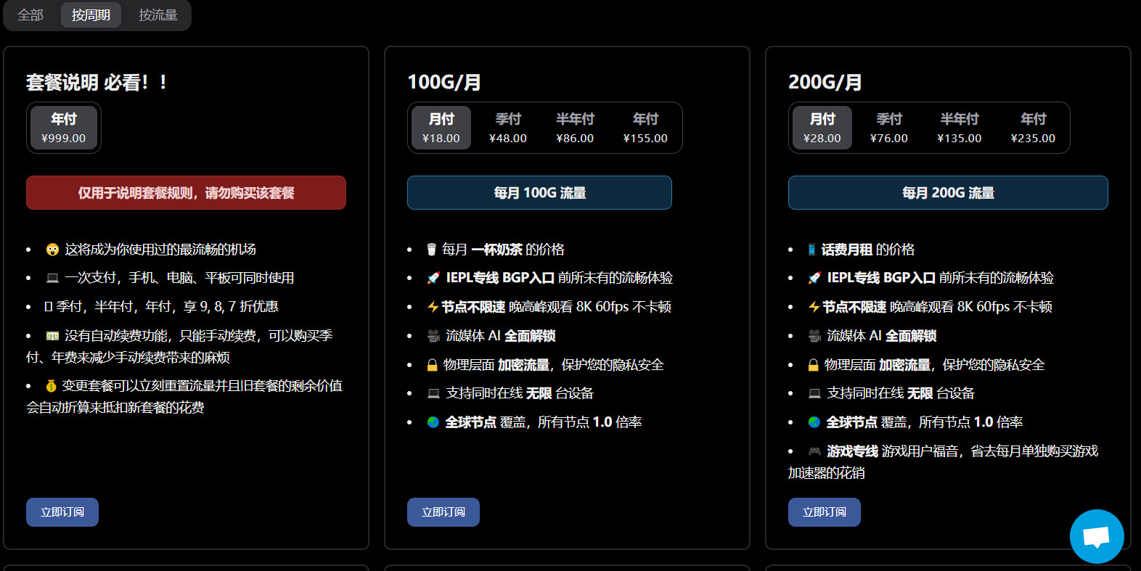Click the rocket icon in 100G plan

click(x=433, y=278)
